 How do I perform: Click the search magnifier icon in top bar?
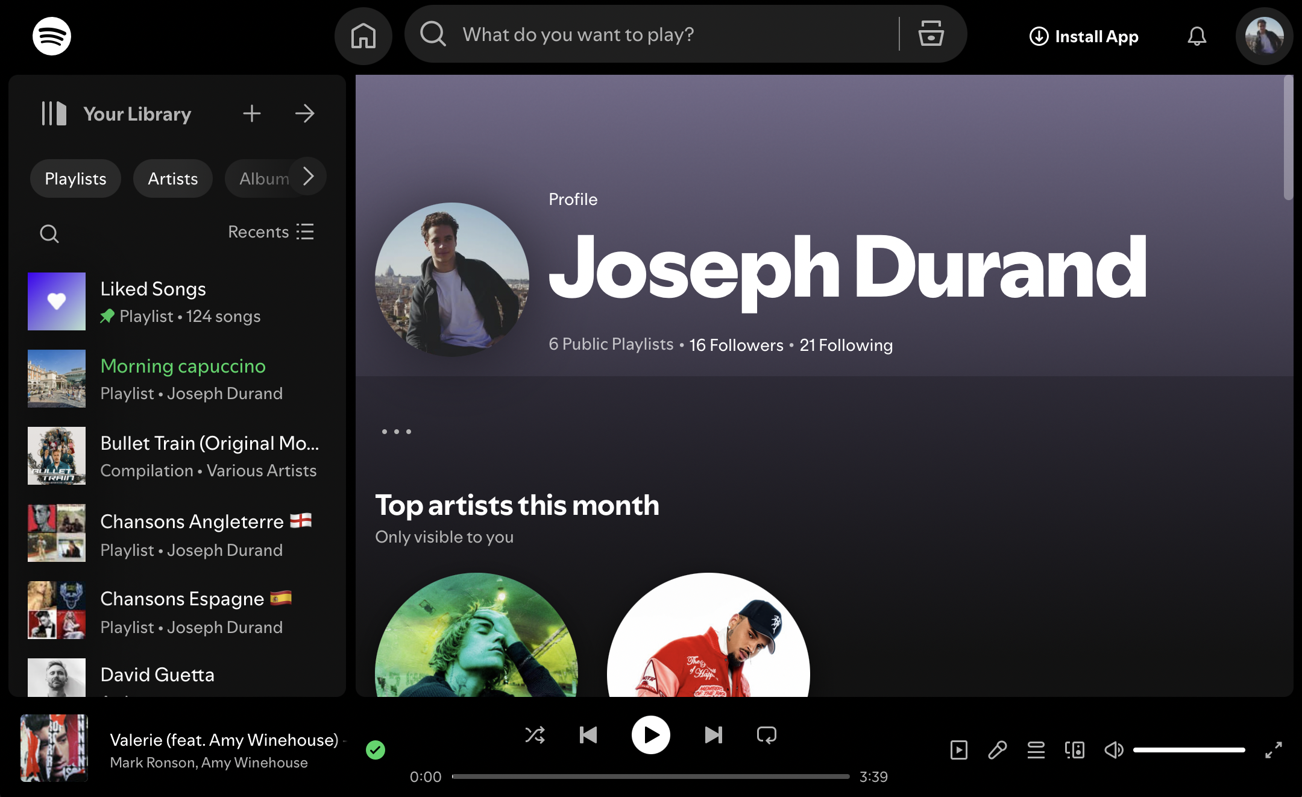[433, 34]
